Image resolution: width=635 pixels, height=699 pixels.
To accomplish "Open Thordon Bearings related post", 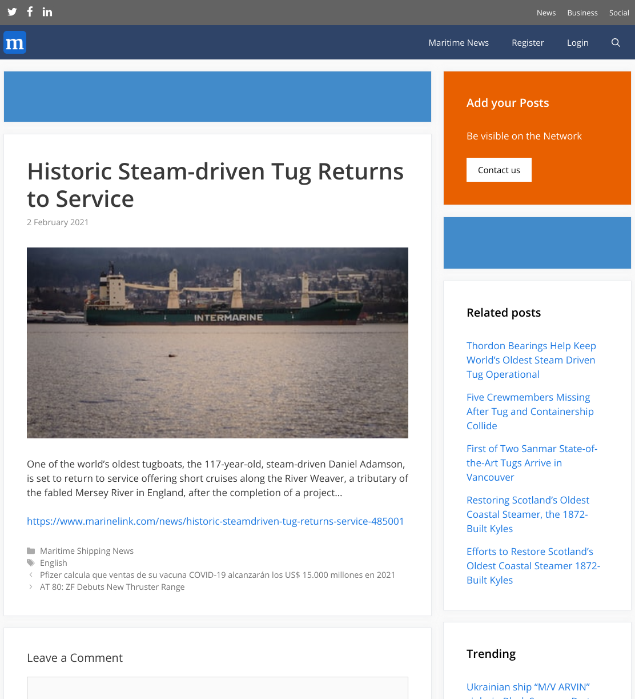I will pyautogui.click(x=531, y=360).
